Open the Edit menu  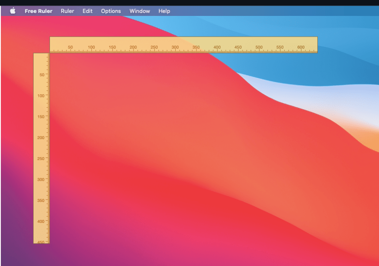(87, 11)
